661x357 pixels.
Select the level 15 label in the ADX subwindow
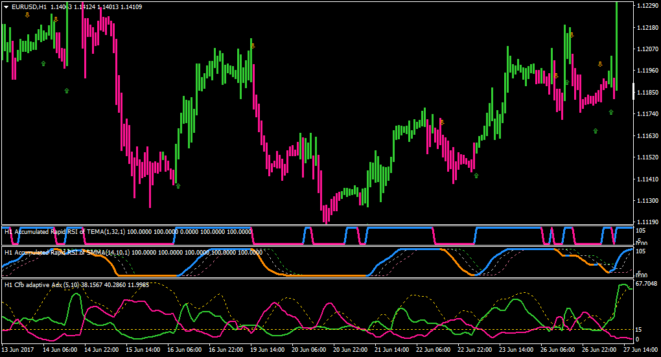[639, 329]
